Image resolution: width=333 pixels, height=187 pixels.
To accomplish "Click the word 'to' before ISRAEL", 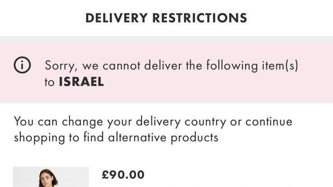I will (x=50, y=82).
